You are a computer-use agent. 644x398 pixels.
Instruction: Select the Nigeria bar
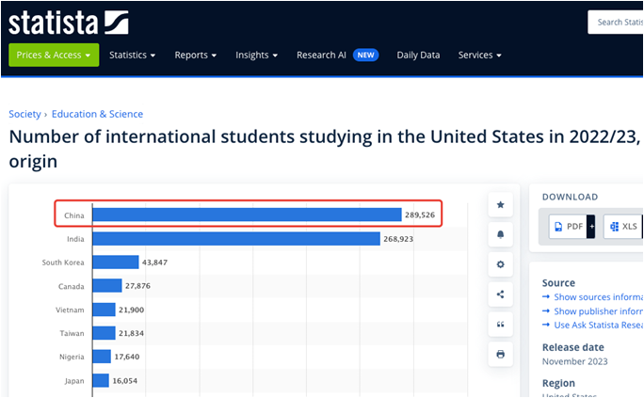pyautogui.click(x=102, y=357)
